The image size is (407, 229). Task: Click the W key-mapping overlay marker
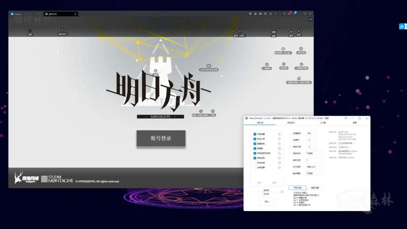click(x=299, y=79)
